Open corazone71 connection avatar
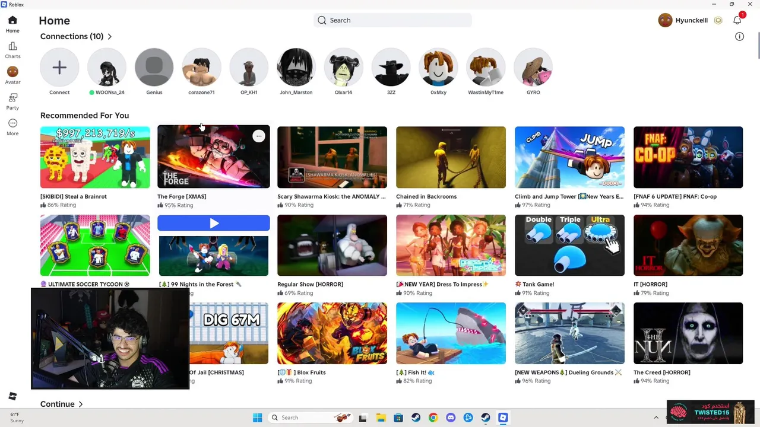Image resolution: width=760 pixels, height=427 pixels. click(x=201, y=68)
